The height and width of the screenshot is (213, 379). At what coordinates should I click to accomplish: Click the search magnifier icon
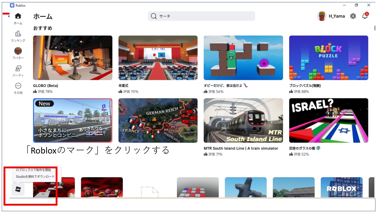click(x=154, y=16)
